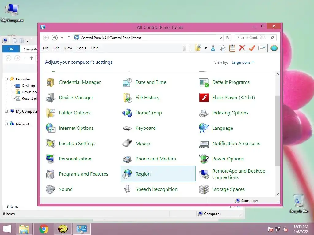Viewport: 314px width, 235px height.
Task: Open Google Chrome from the taskbar
Action: 44,229
